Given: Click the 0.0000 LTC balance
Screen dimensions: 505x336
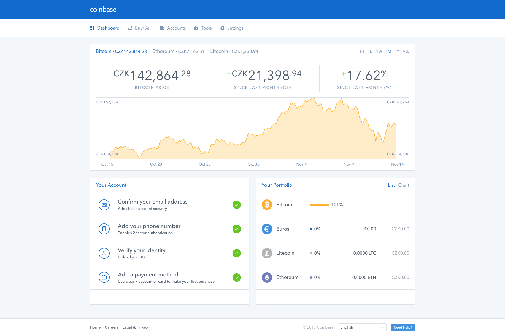Looking at the screenshot, I should (x=364, y=253).
